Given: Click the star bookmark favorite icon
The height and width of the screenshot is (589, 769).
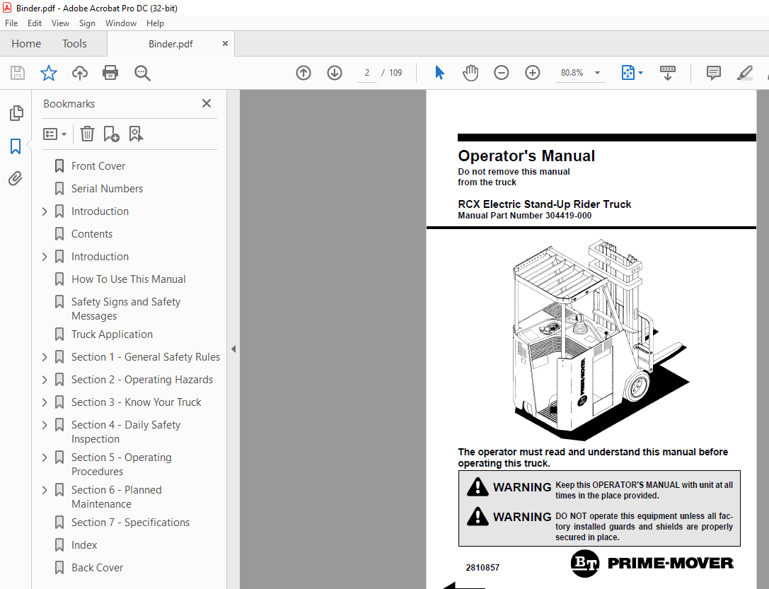Looking at the screenshot, I should (49, 73).
